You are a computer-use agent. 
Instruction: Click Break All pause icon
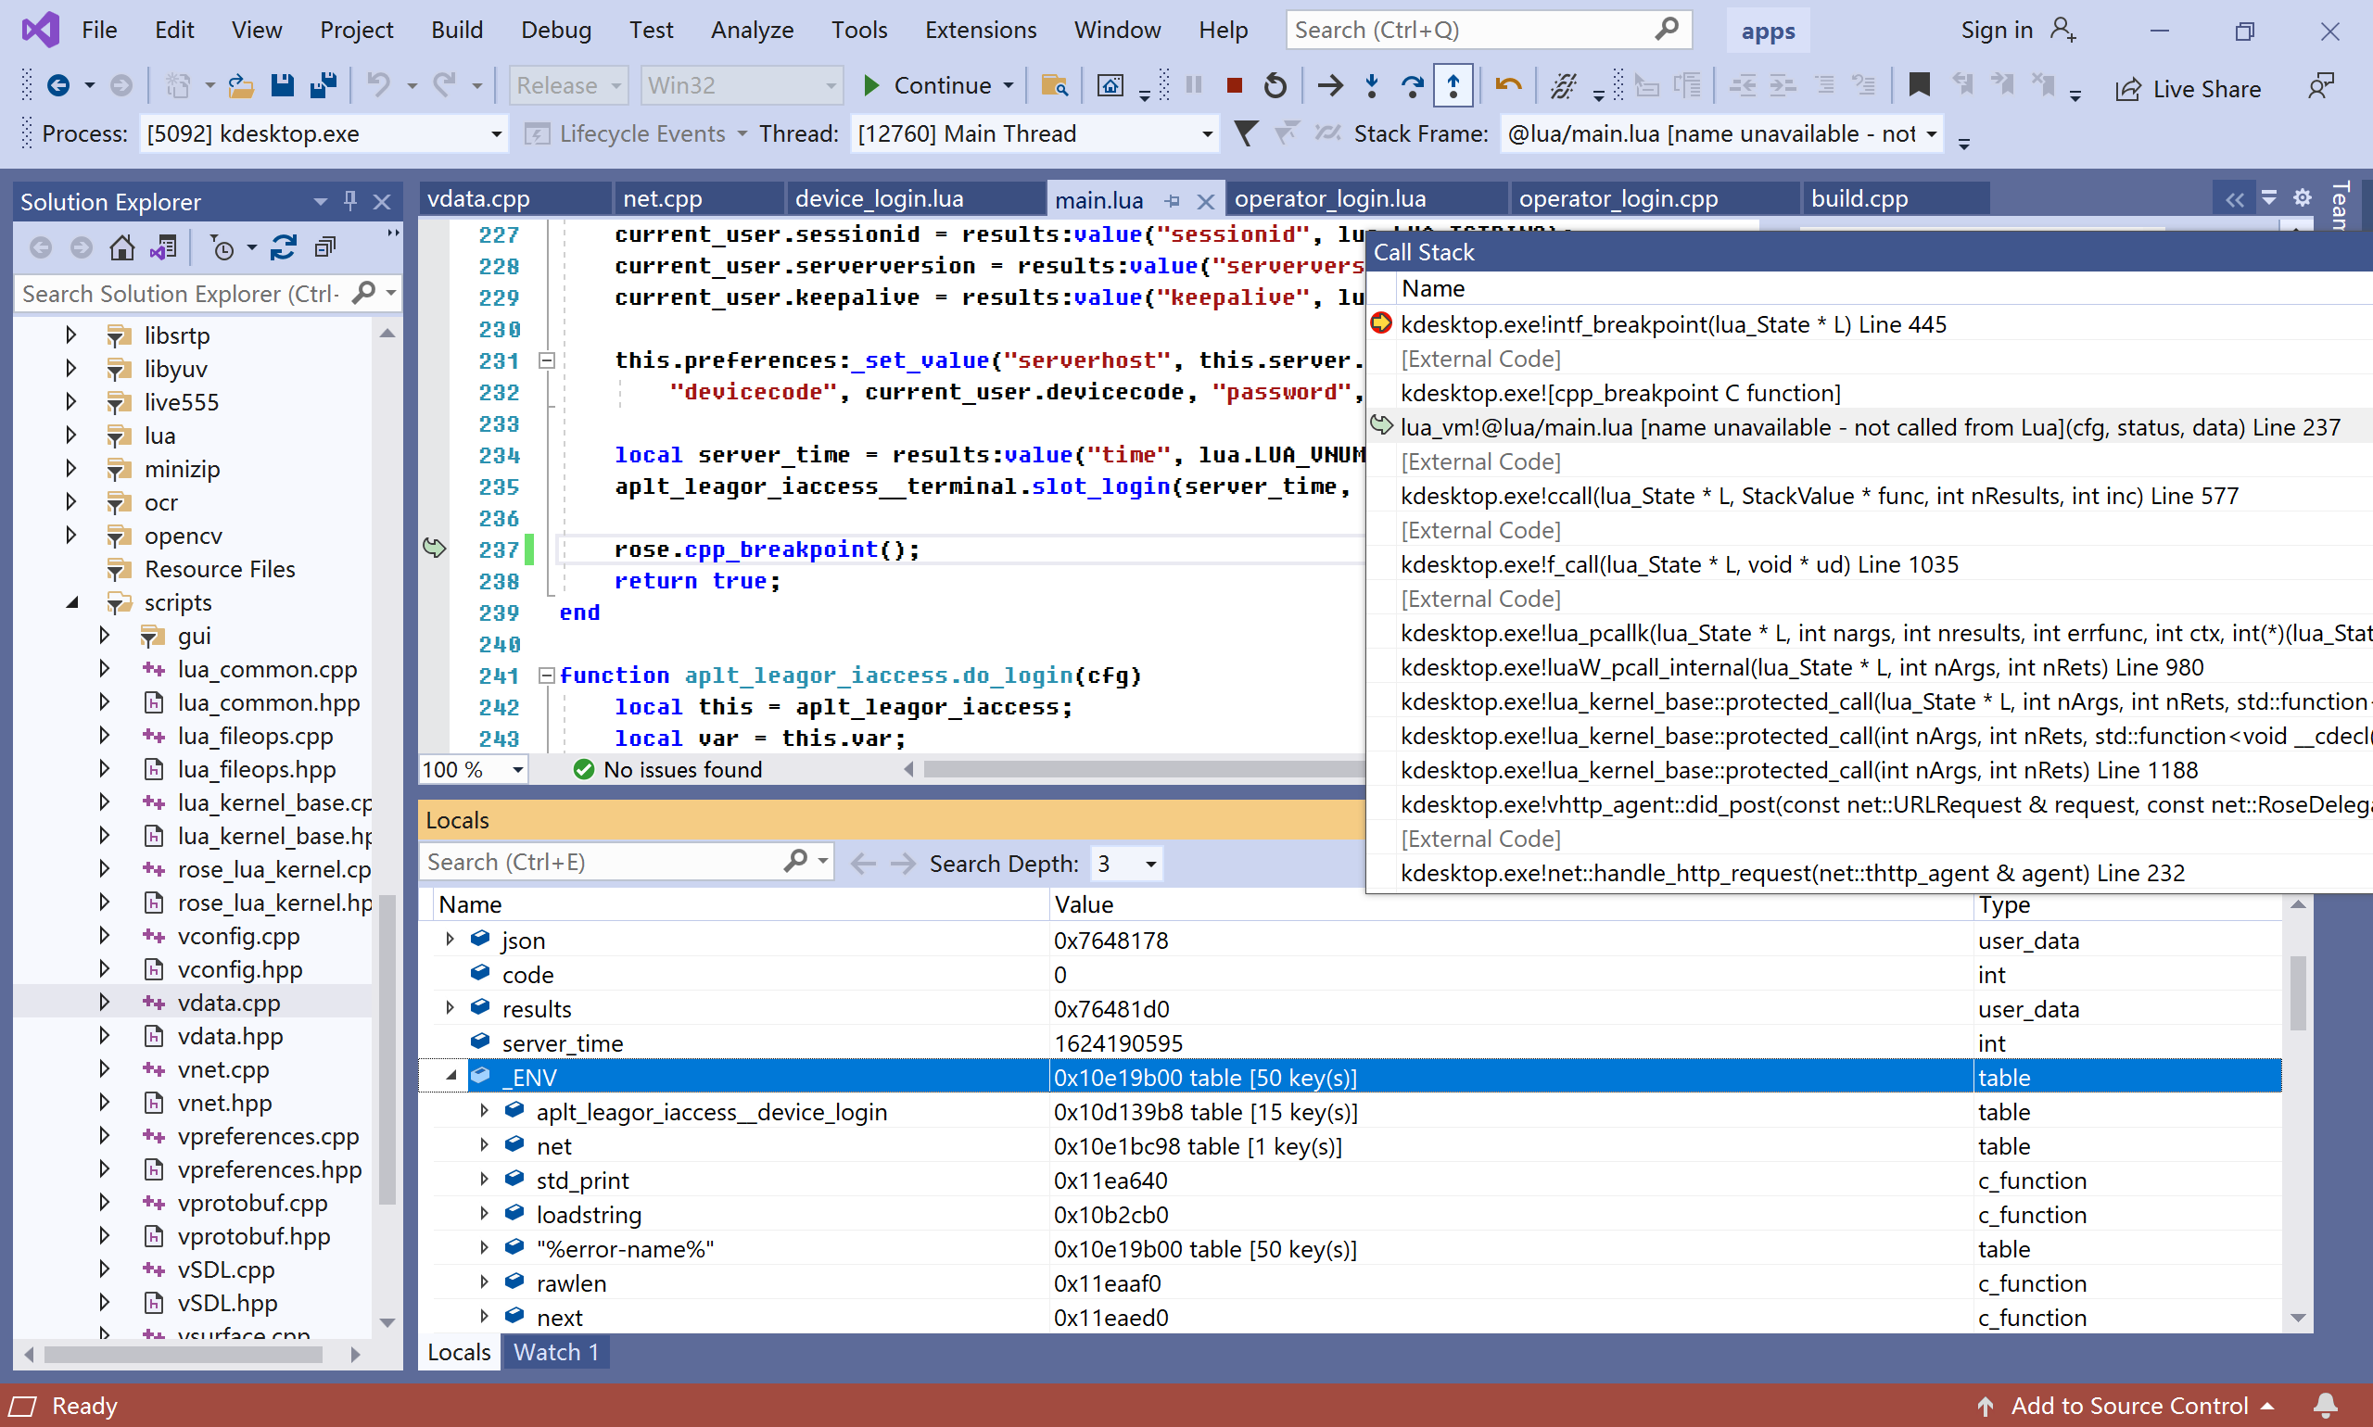[1194, 85]
